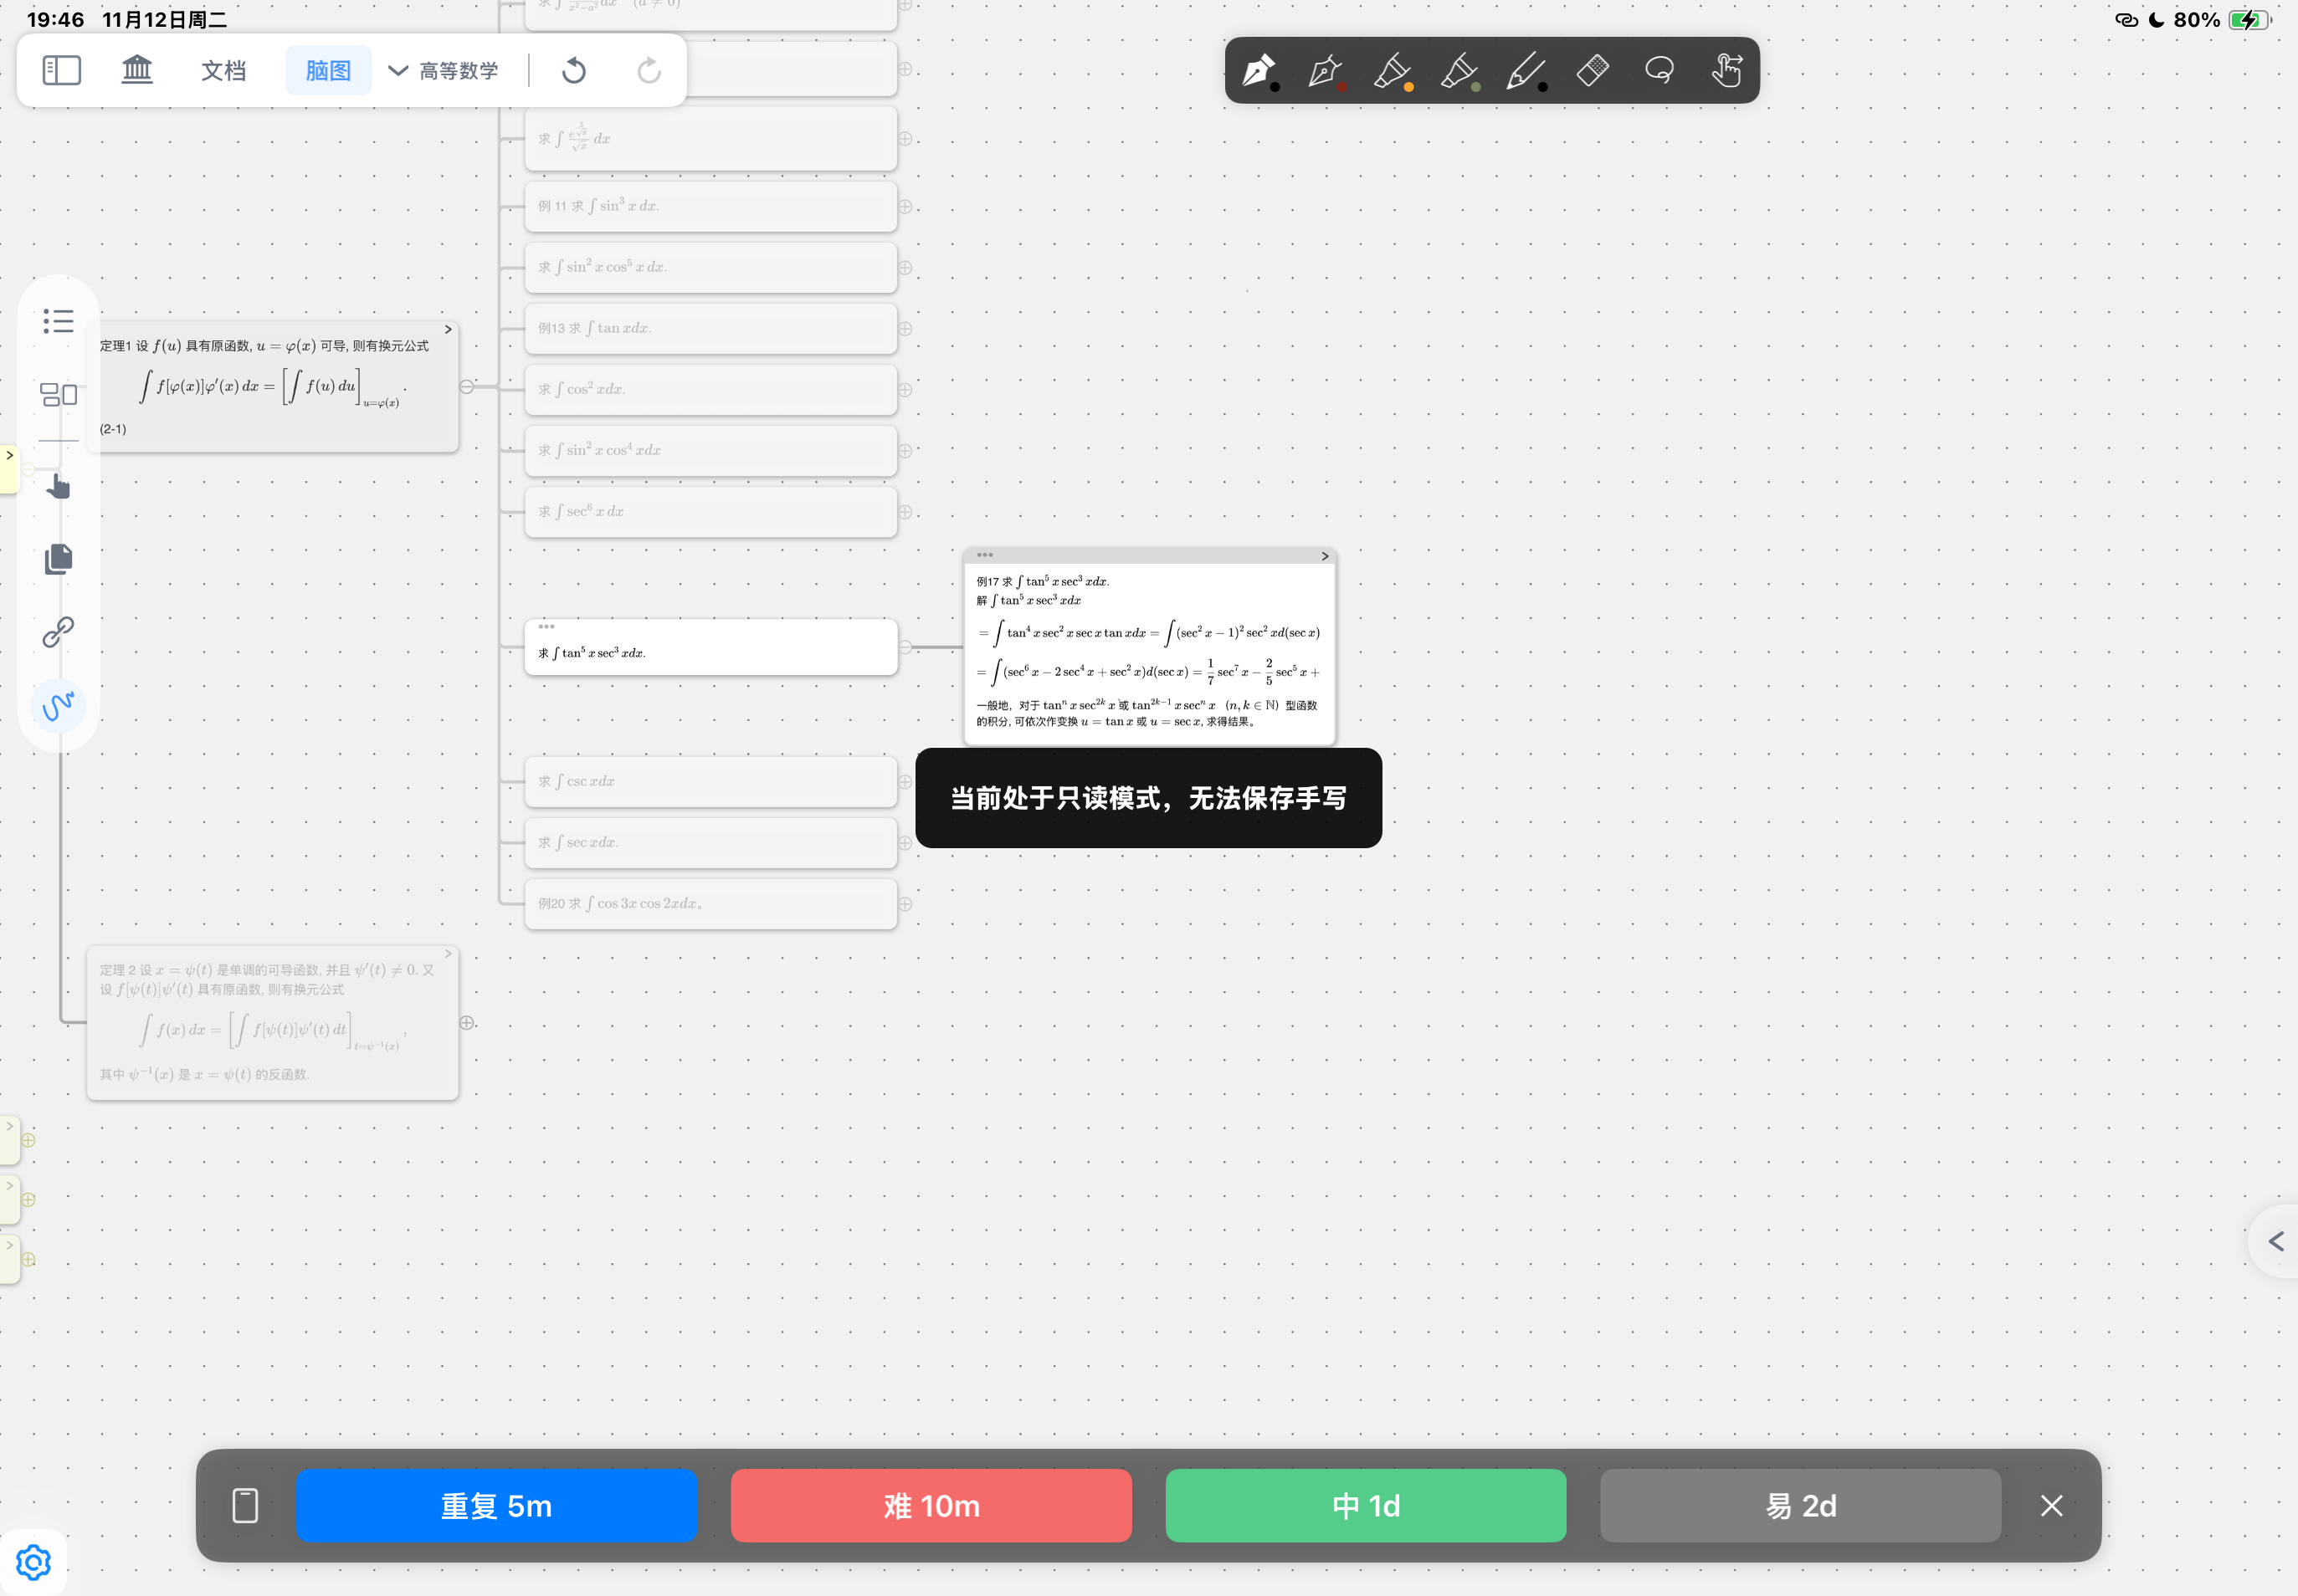Open the library home icon
Viewport: 2298px width, 1596px height.
coord(137,70)
